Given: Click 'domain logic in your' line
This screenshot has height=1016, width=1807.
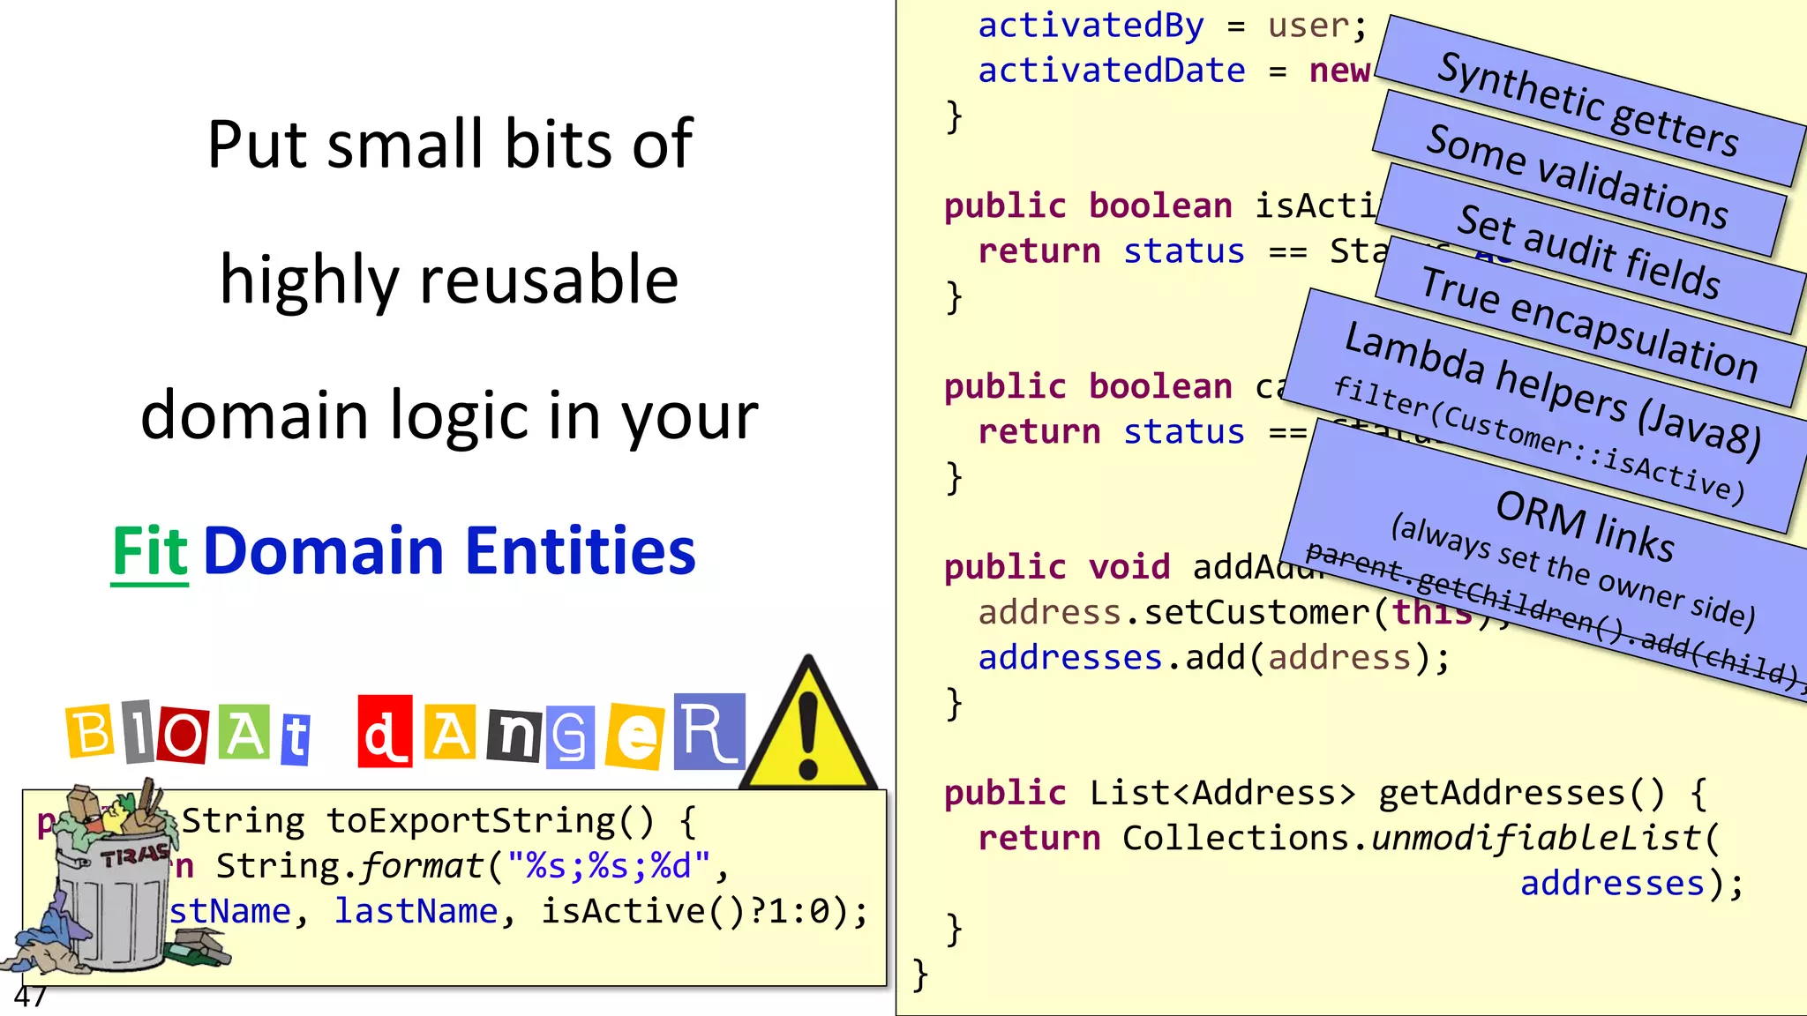Looking at the screenshot, I should click(449, 416).
